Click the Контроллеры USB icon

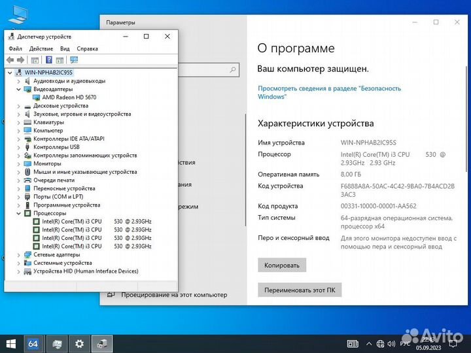(27, 147)
